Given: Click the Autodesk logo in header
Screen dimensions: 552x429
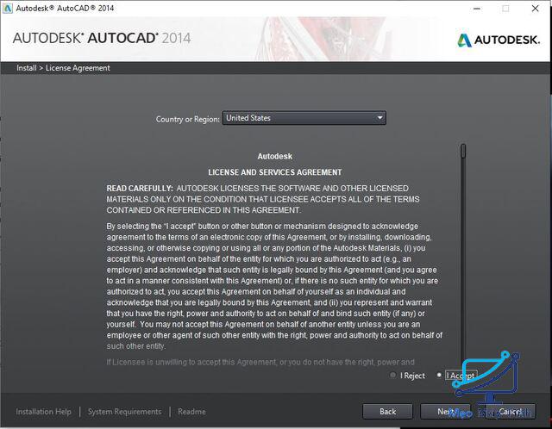Looking at the screenshot, I should click(499, 40).
